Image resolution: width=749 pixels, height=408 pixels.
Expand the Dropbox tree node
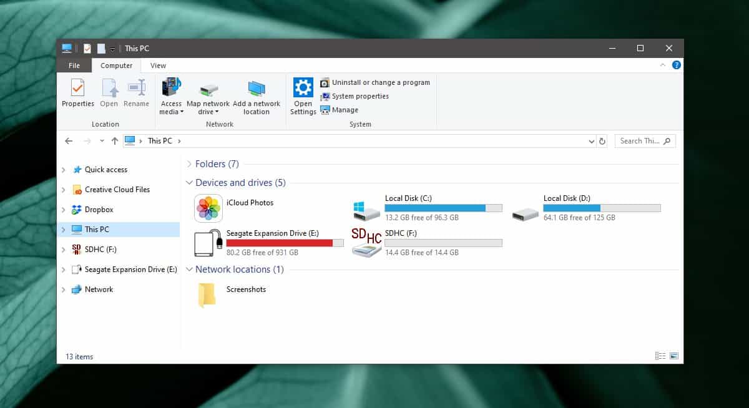[64, 210]
